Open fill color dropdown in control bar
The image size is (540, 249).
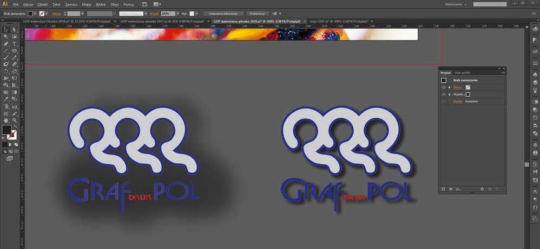click(35, 14)
